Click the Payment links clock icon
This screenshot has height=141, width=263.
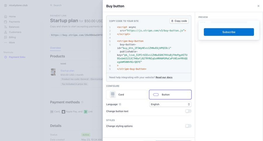point(6,57)
